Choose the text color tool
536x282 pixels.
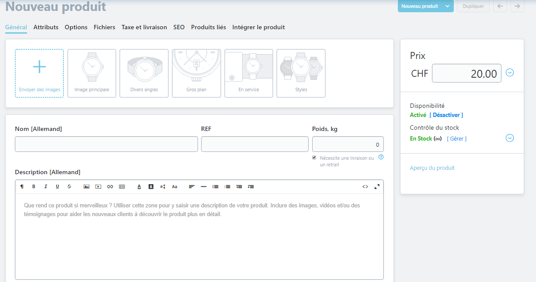[139, 186]
